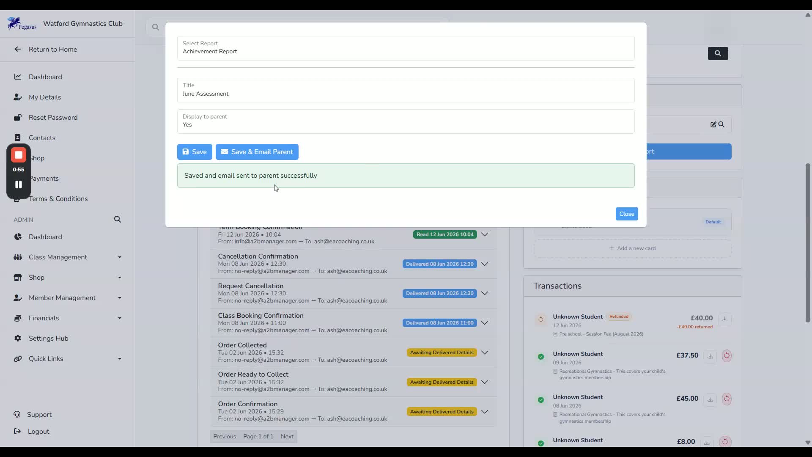Close the report dialog
This screenshot has width=812, height=457.
point(626,214)
